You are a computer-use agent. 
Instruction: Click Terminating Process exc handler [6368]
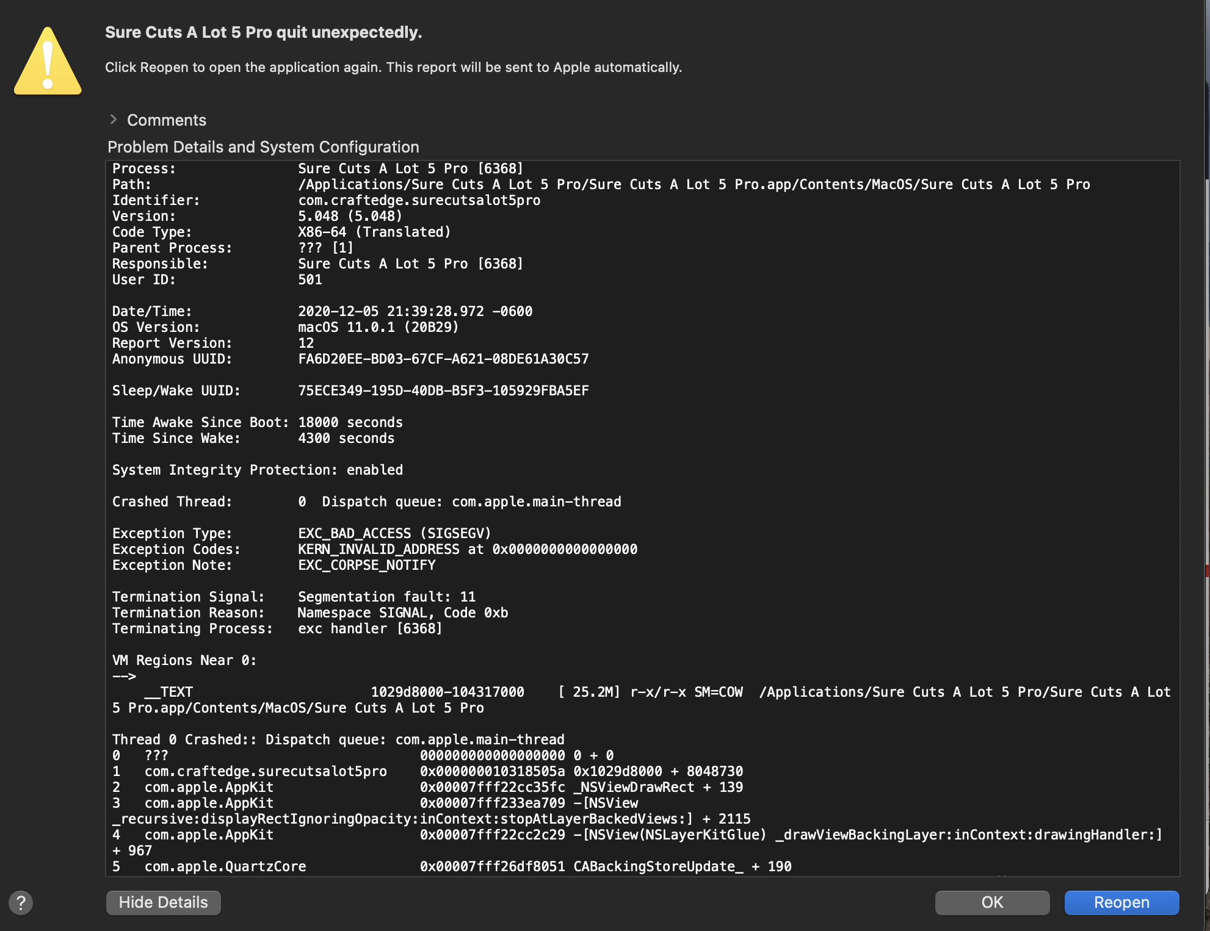pyautogui.click(x=277, y=628)
